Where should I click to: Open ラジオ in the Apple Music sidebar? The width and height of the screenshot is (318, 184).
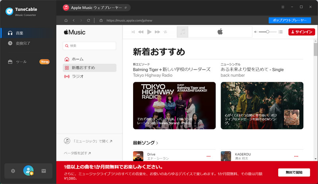click(89, 76)
